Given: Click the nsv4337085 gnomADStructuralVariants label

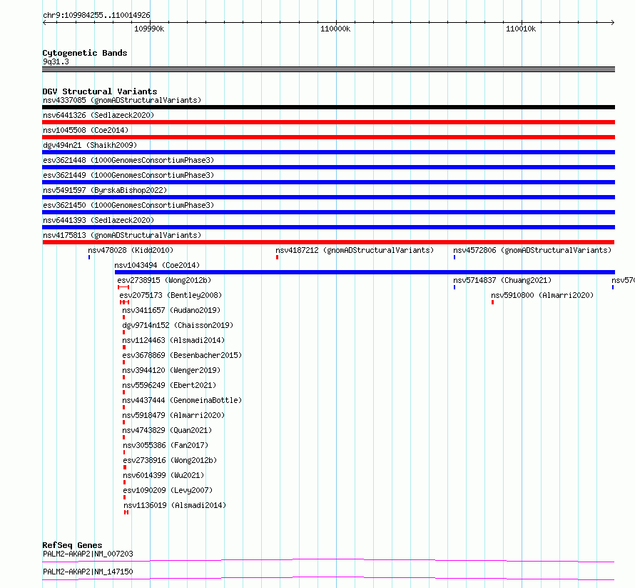Looking at the screenshot, I should coord(122,100).
